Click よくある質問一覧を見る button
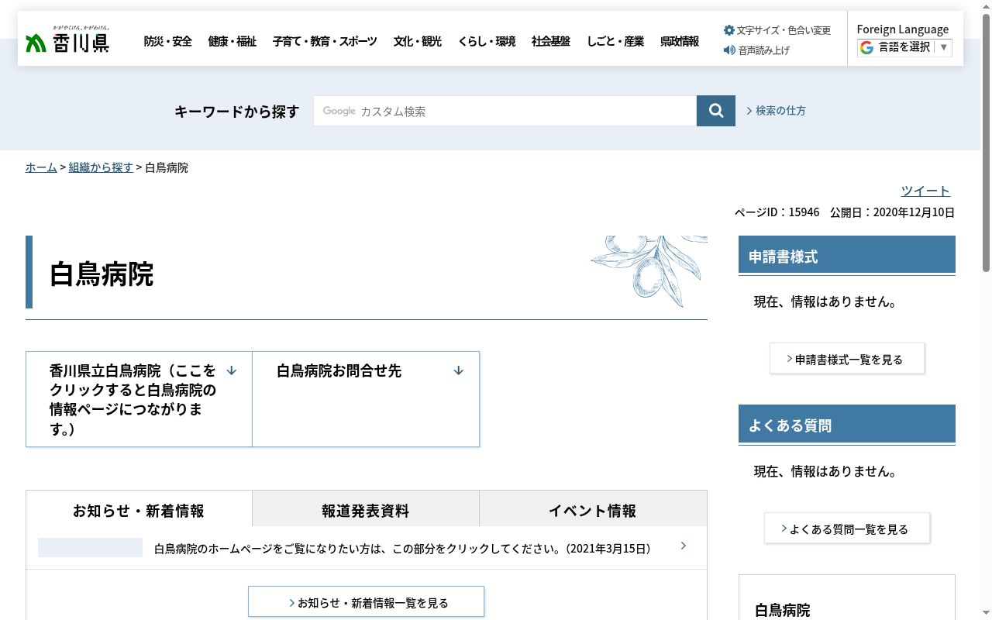Viewport: 992px width, 620px height. coord(847,529)
